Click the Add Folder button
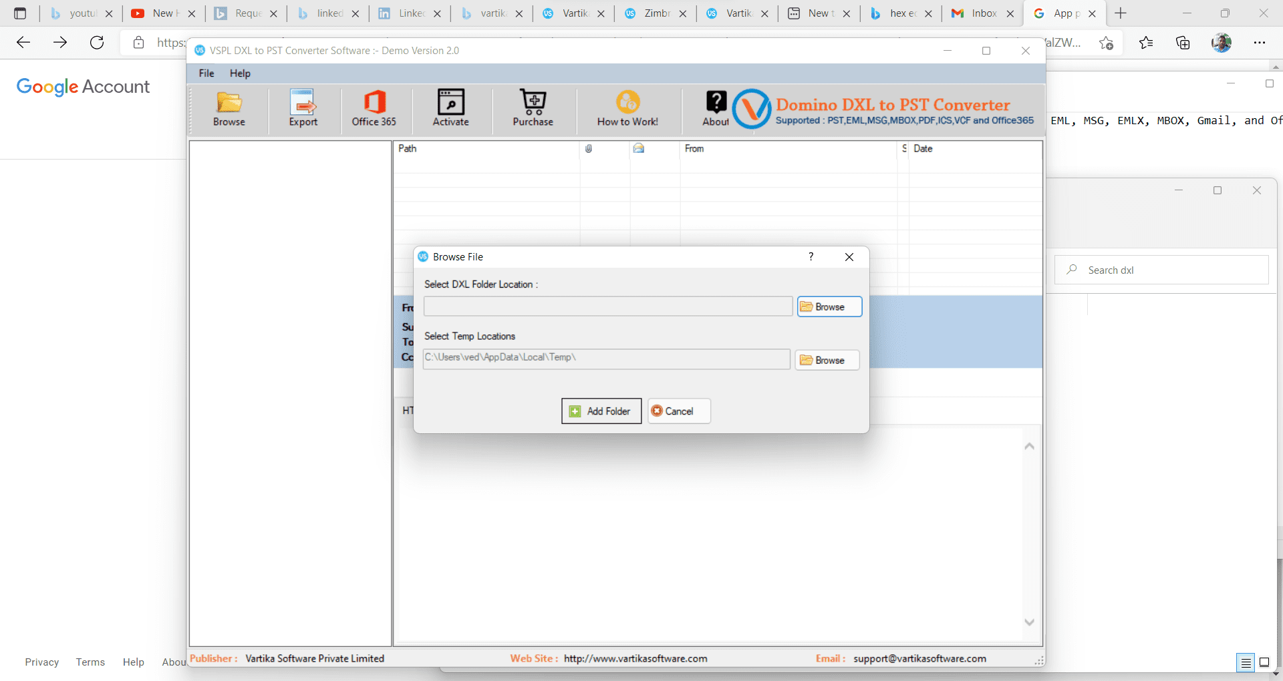 click(x=601, y=411)
